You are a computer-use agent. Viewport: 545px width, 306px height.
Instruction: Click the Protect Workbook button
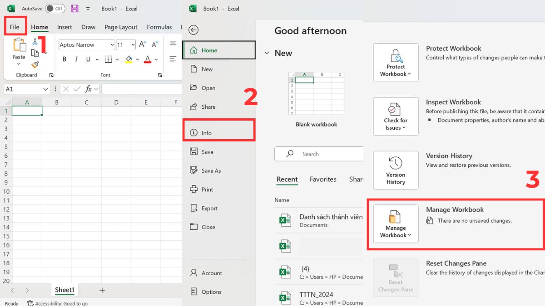click(396, 63)
